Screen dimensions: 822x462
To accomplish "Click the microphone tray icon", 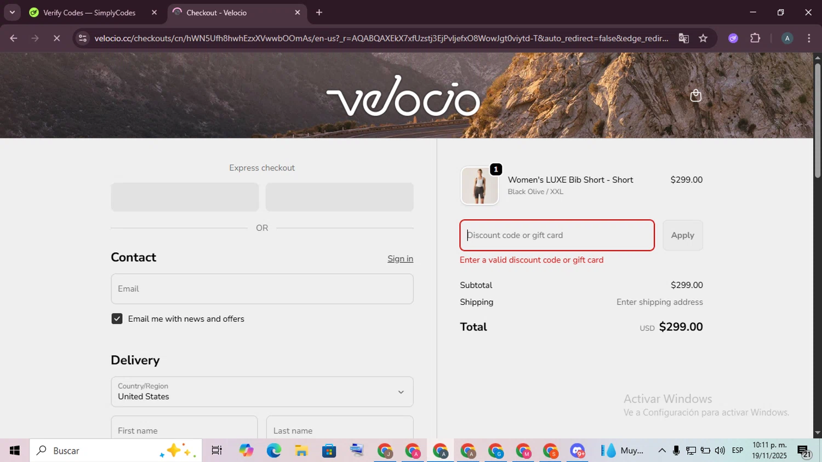I will (x=676, y=450).
